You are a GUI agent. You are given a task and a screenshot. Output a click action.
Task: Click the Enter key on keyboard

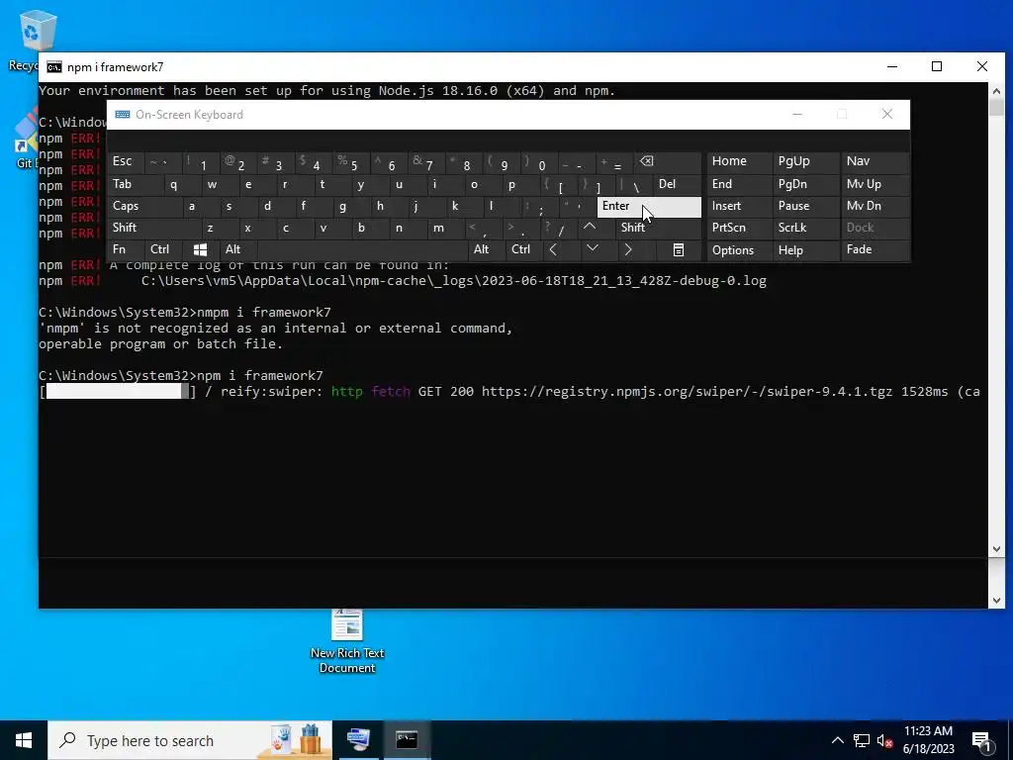(x=649, y=206)
